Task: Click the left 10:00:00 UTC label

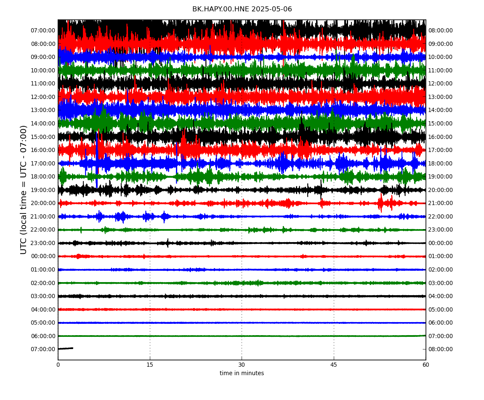Action: tap(43, 70)
